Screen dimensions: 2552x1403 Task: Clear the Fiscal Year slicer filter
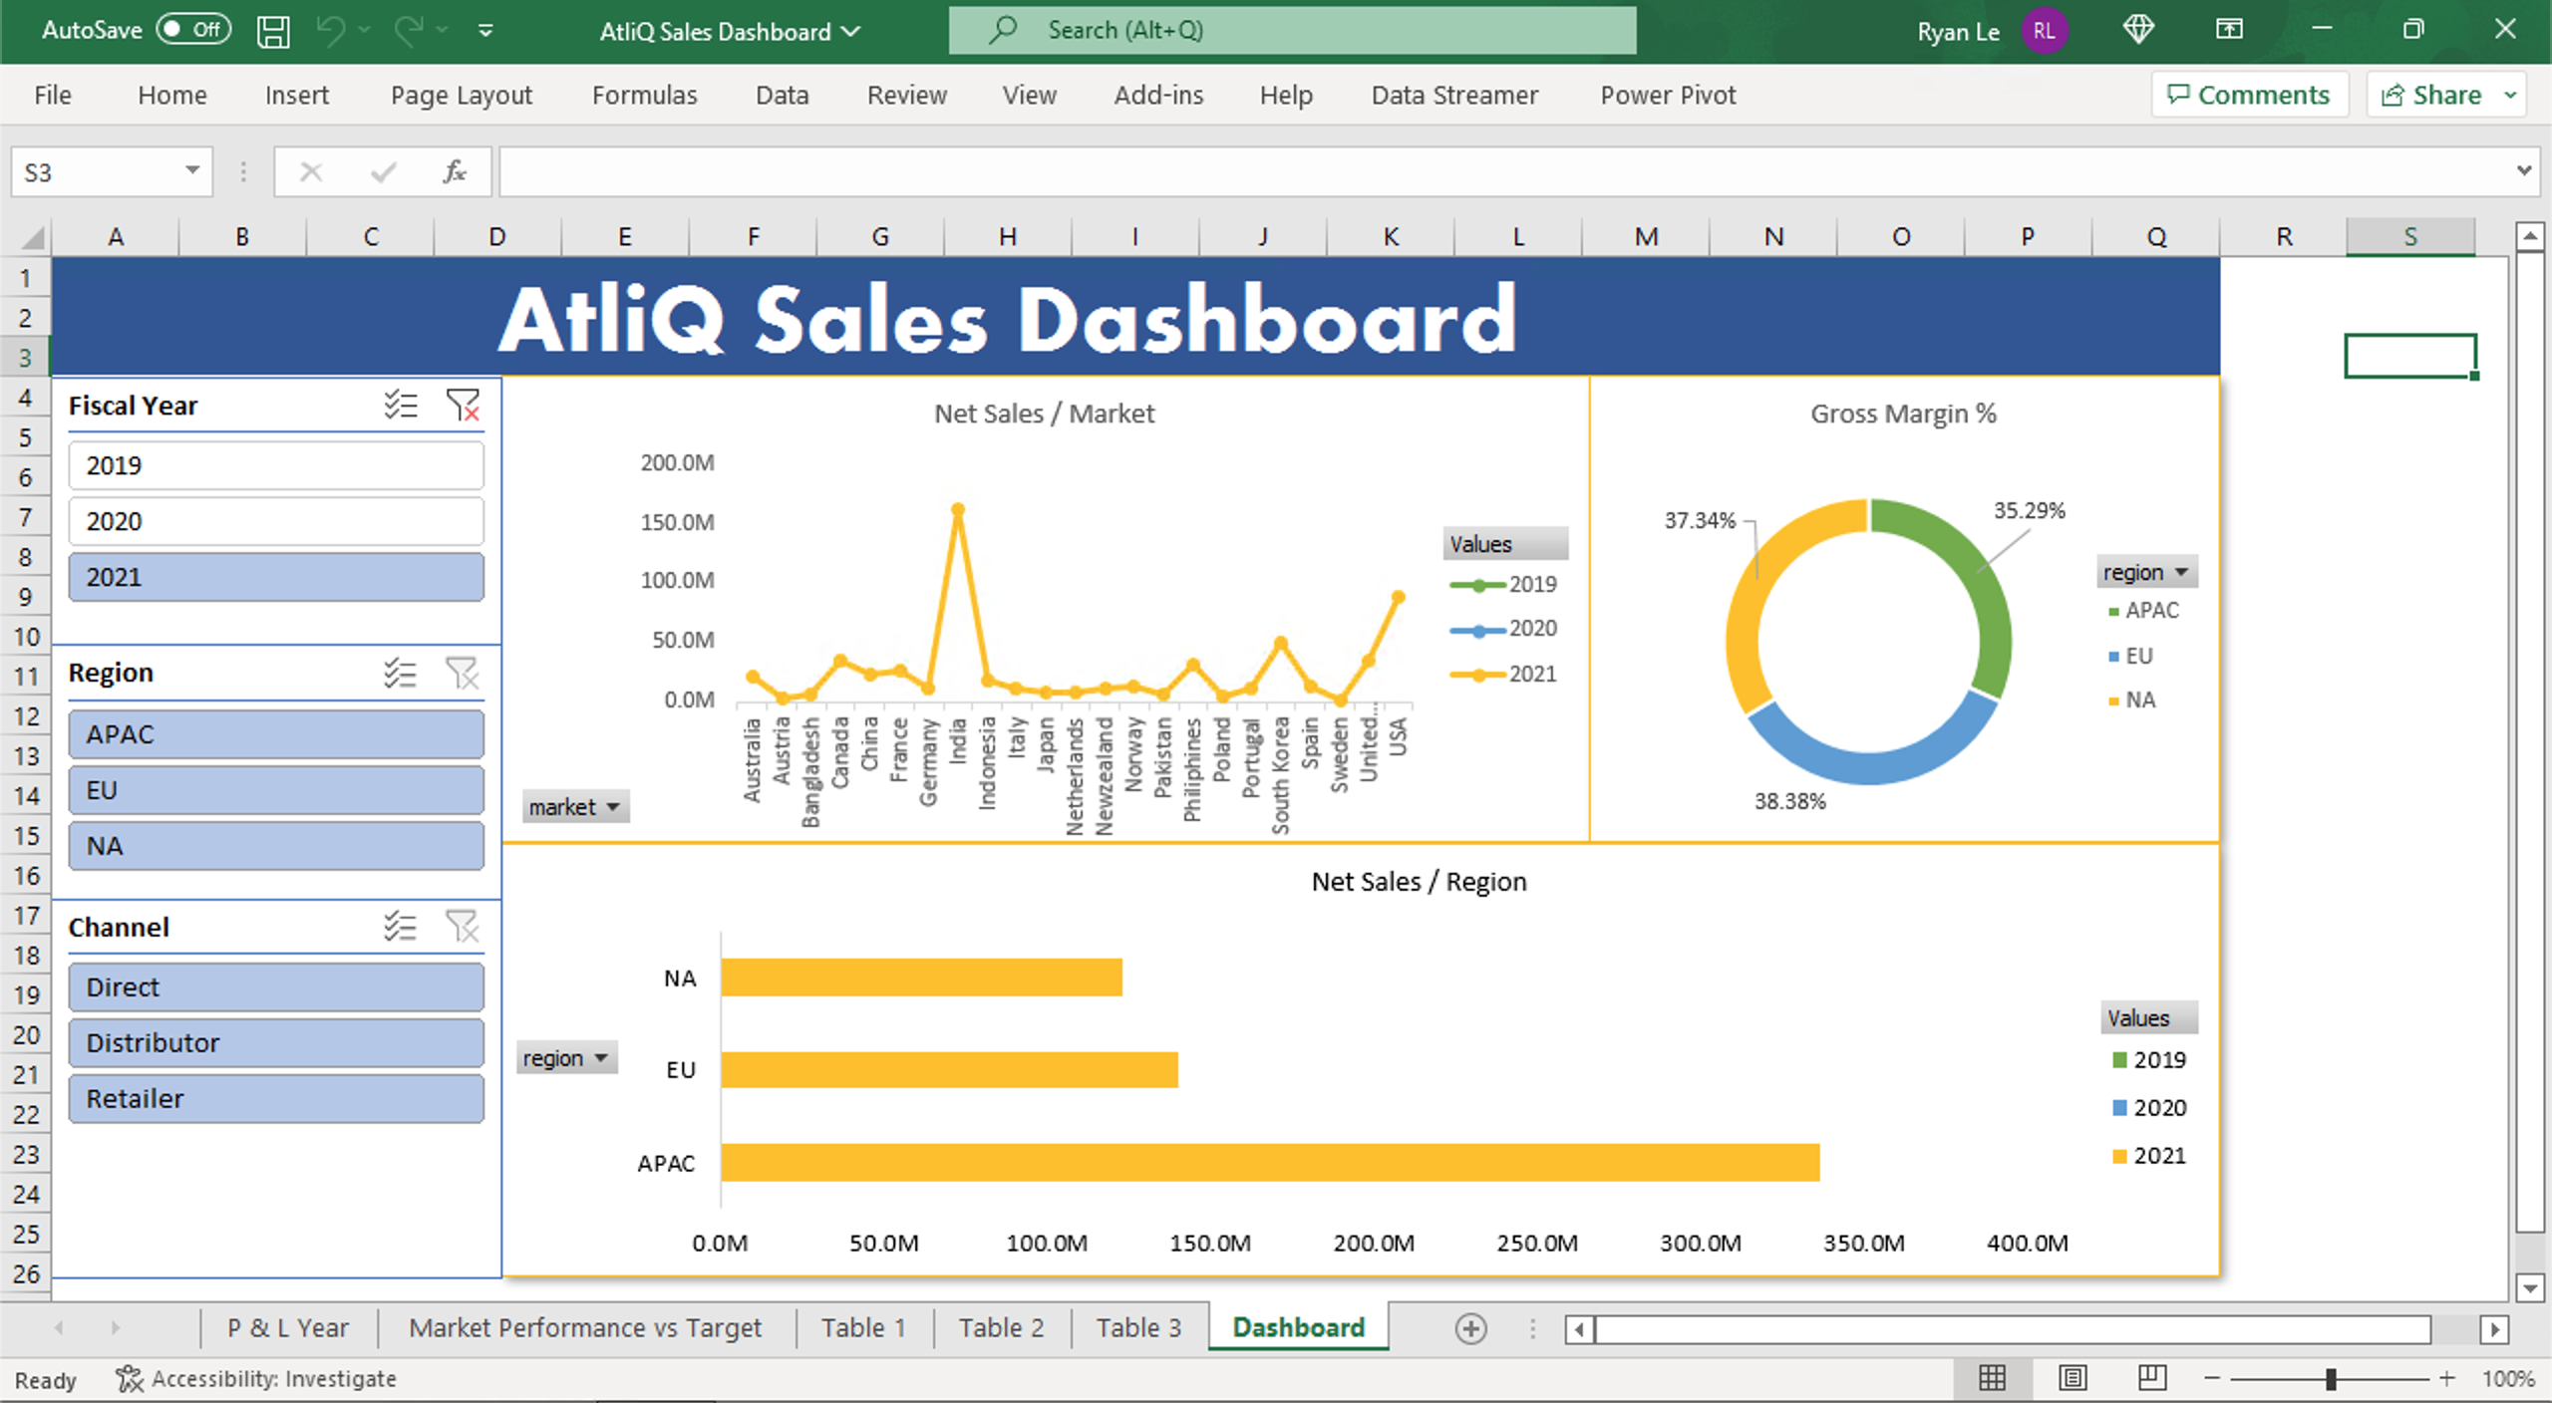[x=463, y=405]
